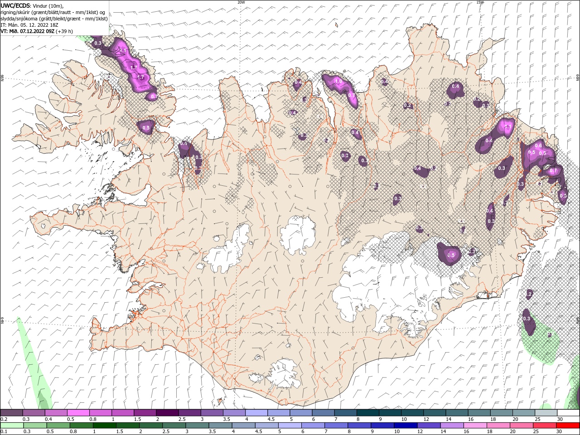Select the snow legend swatch between 3 and 3.5
Screen dimensions: 580x435
click(x=212, y=413)
